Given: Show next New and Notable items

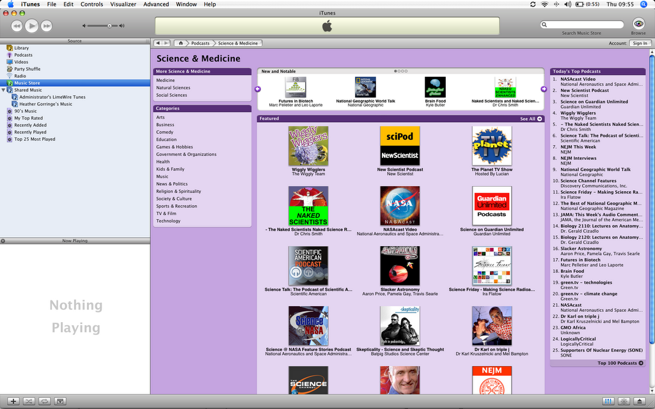Looking at the screenshot, I should pyautogui.click(x=544, y=89).
